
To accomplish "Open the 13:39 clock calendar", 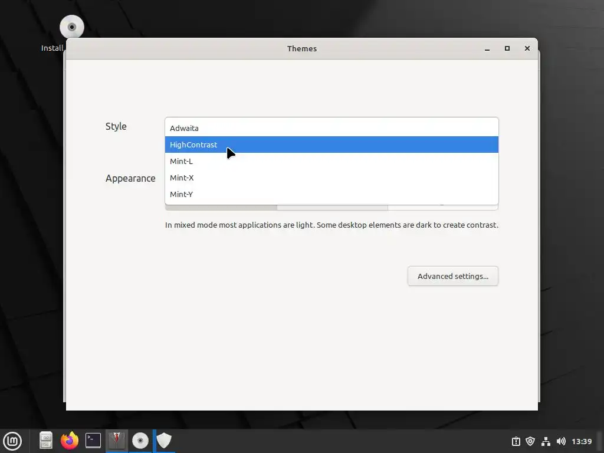I will 582,441.
